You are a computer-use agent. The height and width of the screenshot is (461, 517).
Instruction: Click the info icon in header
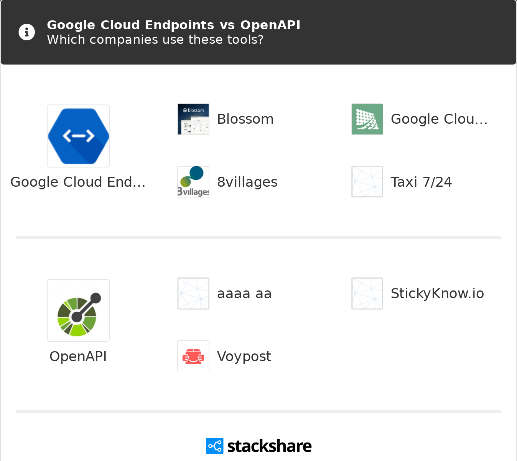click(x=26, y=32)
